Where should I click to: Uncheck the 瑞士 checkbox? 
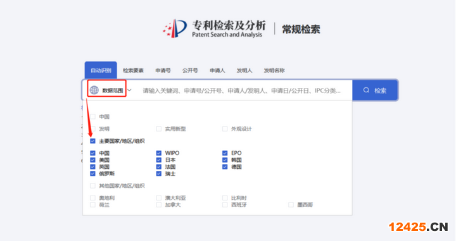[159, 174]
